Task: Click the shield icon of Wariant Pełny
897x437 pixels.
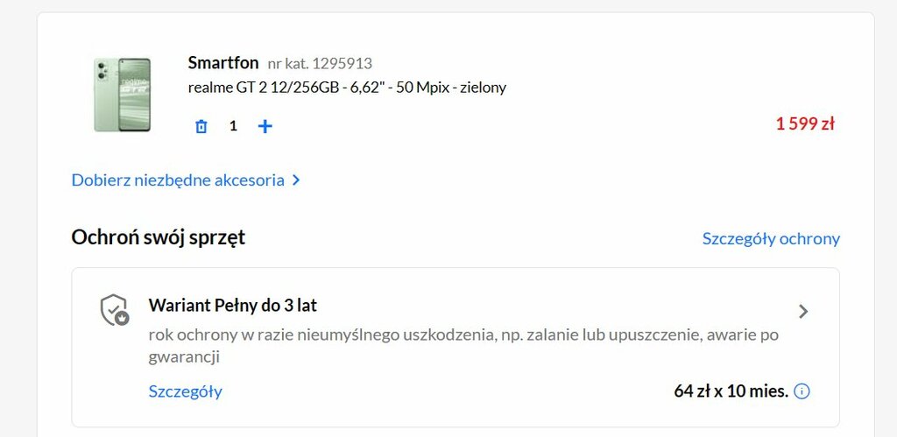Action: (x=115, y=310)
